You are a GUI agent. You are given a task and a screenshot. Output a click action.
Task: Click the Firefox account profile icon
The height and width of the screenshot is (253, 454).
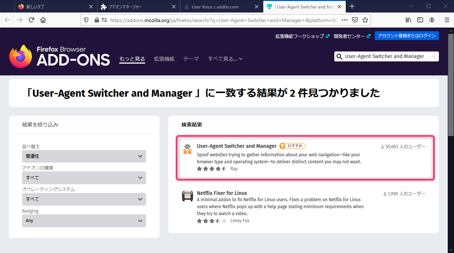pyautogui.click(x=432, y=20)
